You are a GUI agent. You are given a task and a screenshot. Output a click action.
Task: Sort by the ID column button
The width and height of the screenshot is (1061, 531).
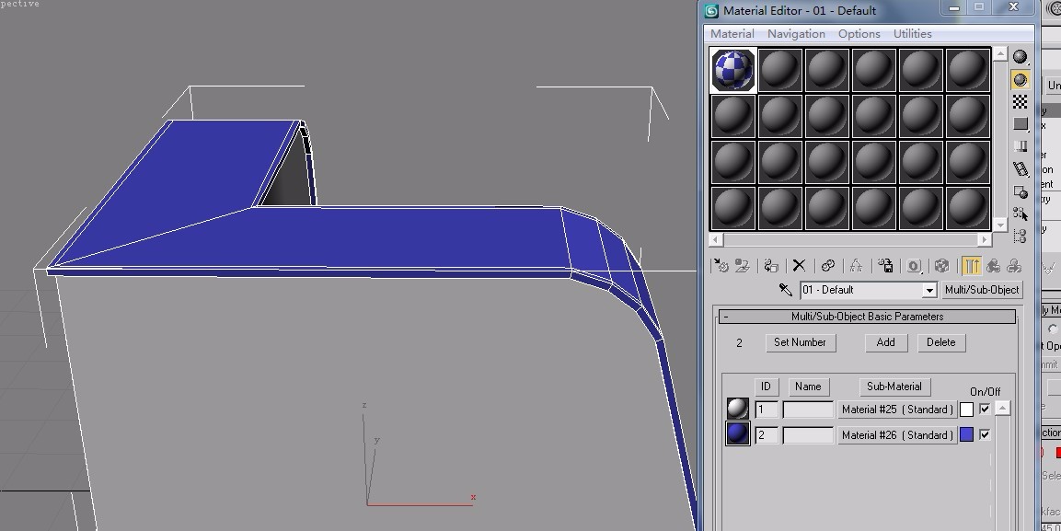tap(766, 387)
